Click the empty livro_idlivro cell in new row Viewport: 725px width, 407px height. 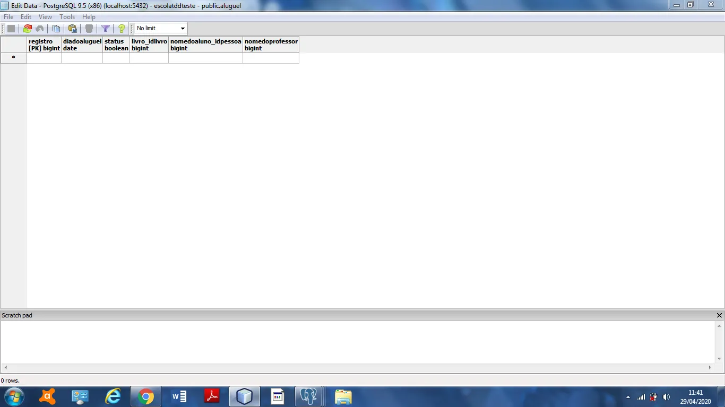(149, 58)
